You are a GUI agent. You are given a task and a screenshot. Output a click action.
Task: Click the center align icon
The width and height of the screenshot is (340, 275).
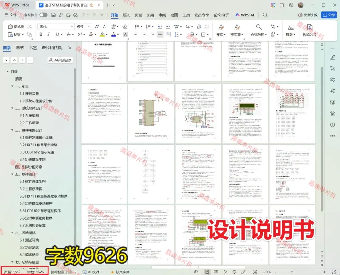pos(144,34)
